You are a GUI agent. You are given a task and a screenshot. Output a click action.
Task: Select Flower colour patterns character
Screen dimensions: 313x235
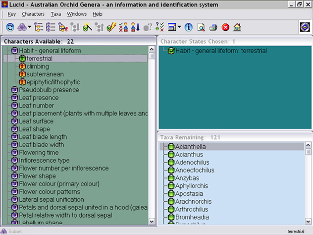pos(50,192)
